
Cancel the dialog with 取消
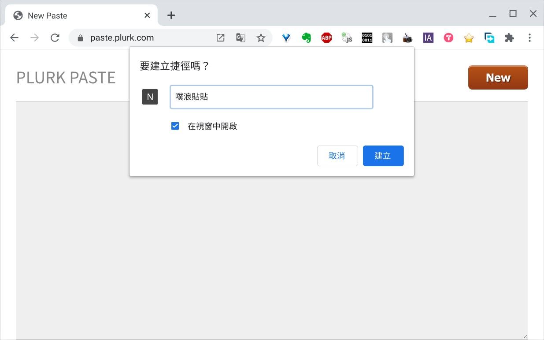337,156
